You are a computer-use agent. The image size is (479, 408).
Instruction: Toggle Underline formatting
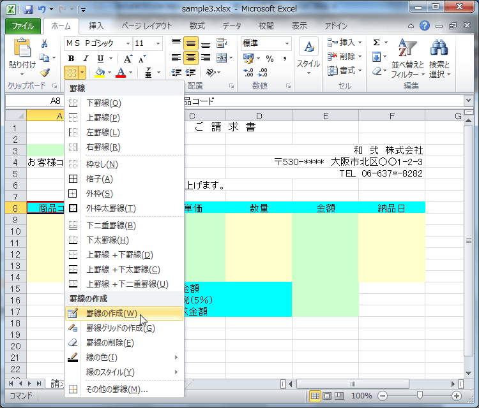tap(100, 58)
